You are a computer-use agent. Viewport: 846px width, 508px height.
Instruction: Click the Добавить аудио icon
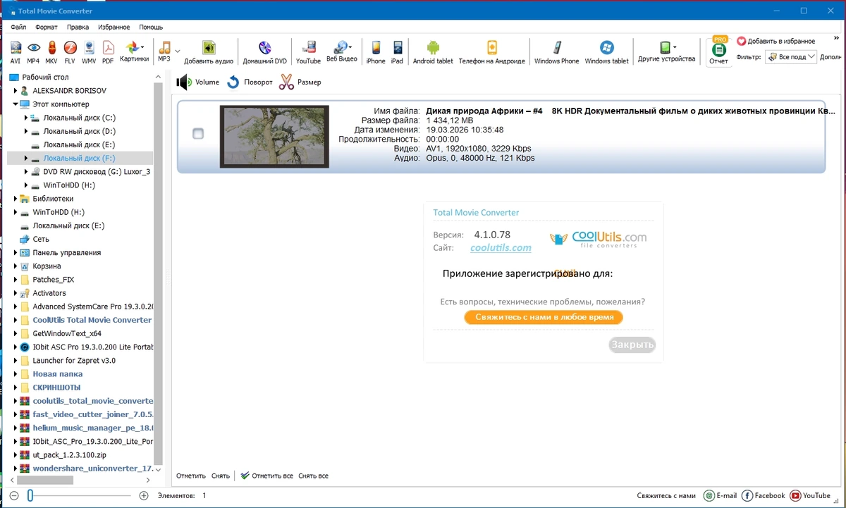(209, 52)
